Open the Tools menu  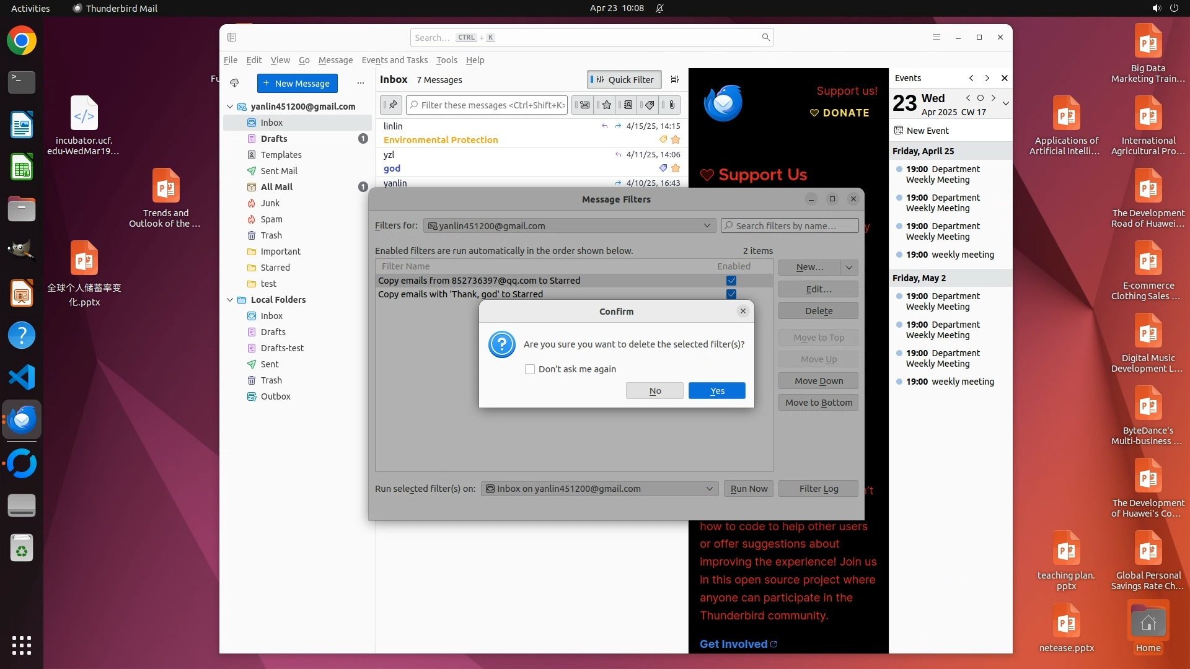pyautogui.click(x=446, y=60)
